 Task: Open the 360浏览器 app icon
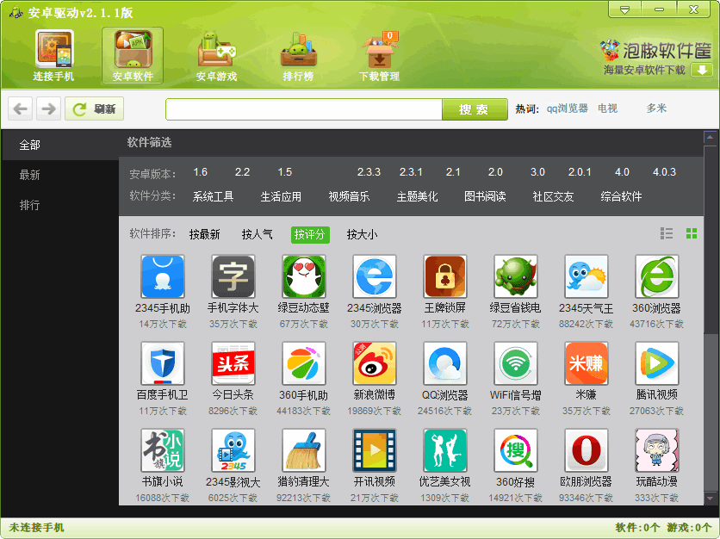(656, 277)
